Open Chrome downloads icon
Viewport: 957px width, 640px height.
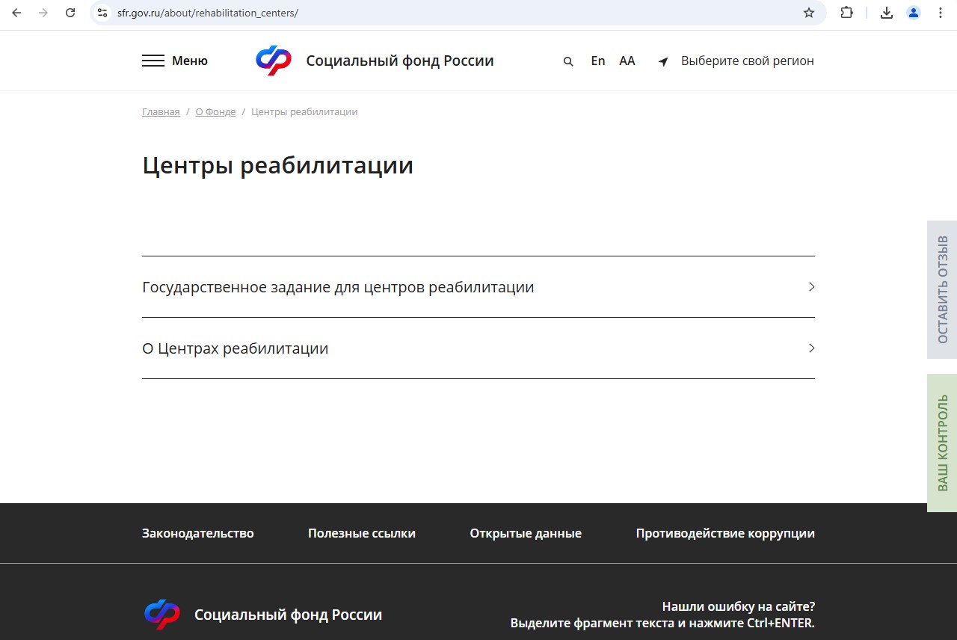[886, 13]
